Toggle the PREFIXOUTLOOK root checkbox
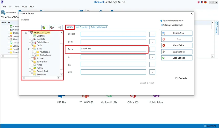Image resolution: width=219 pixels, height=128 pixels. pyautogui.click(x=29, y=33)
